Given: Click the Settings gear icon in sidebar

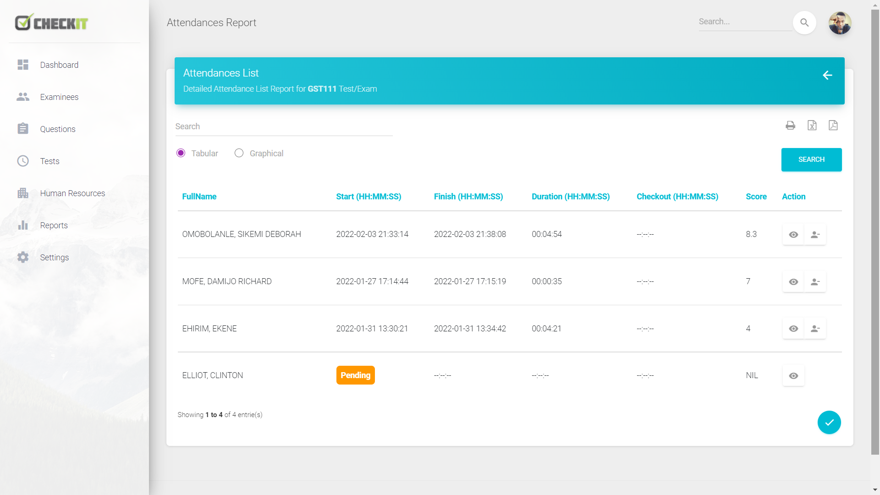Looking at the screenshot, I should (x=23, y=257).
